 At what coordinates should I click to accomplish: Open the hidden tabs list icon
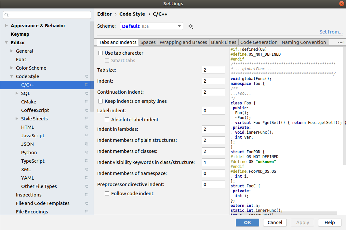point(341,42)
